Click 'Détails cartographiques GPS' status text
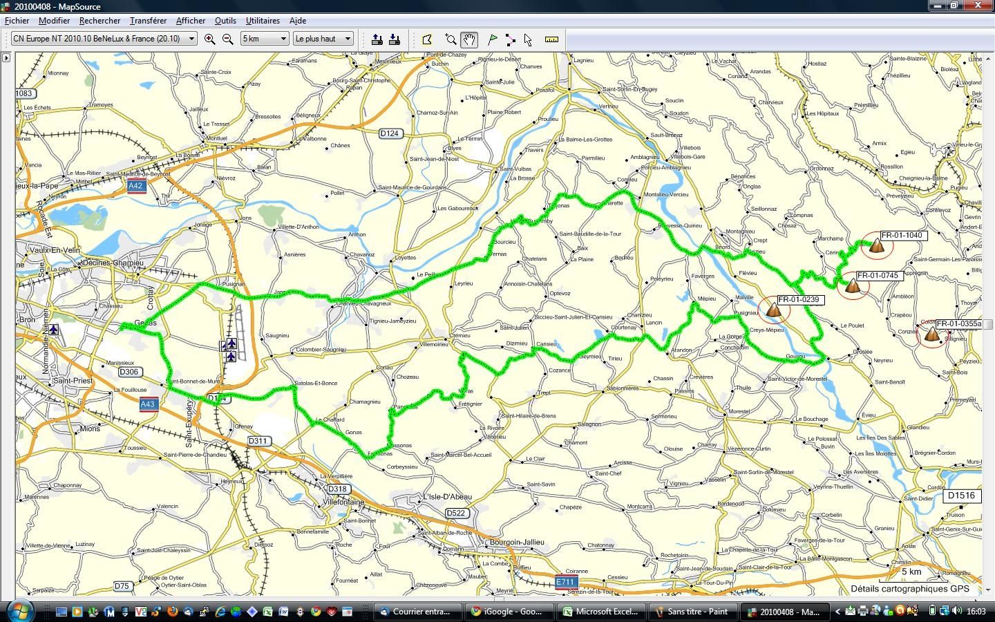Image resolution: width=995 pixels, height=622 pixels. coord(910,589)
